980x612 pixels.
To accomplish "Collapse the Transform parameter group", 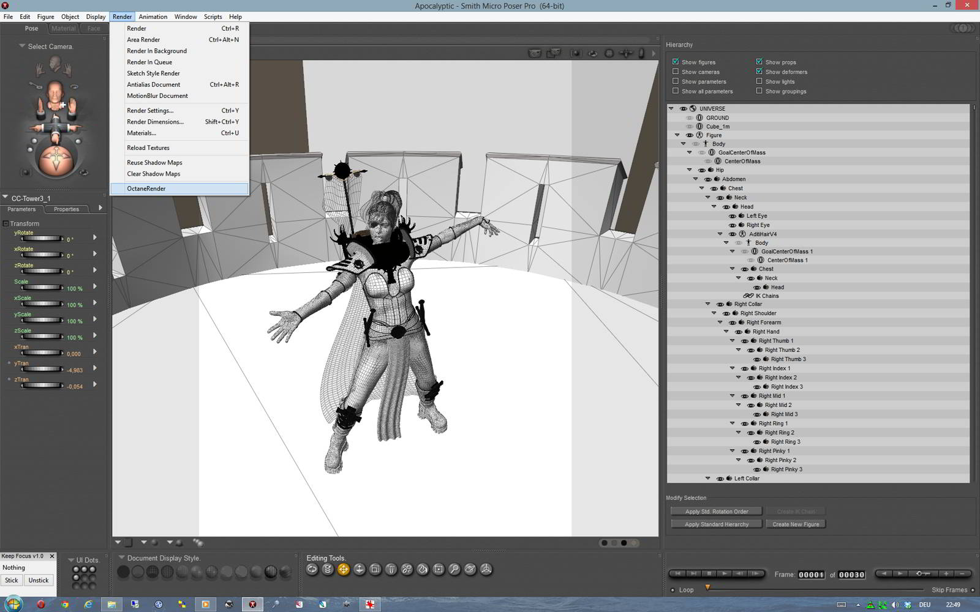I will point(6,224).
